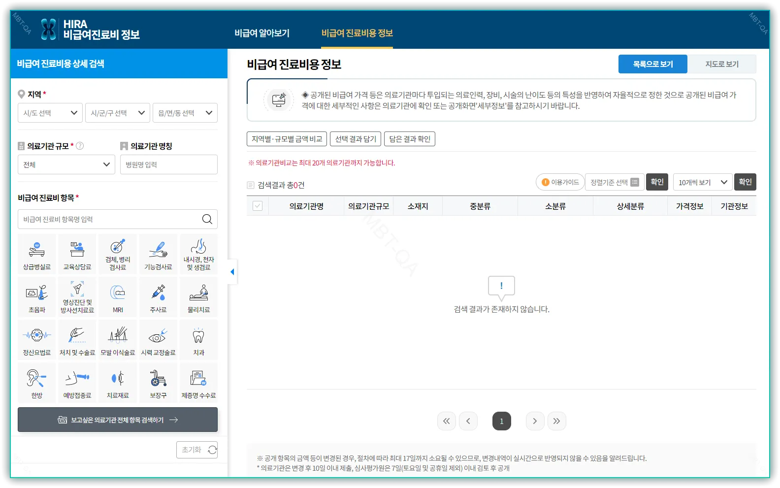
Task: Click the HIRA 비급여진료비 정보 logo
Action: tap(90, 30)
